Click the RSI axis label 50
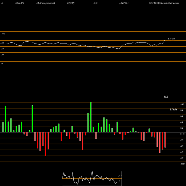 pyautogui.click(x=3, y=49)
